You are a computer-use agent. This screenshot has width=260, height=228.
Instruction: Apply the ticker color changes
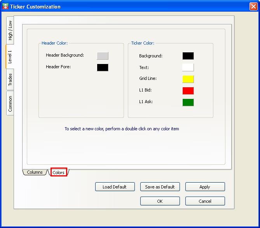click(x=205, y=187)
